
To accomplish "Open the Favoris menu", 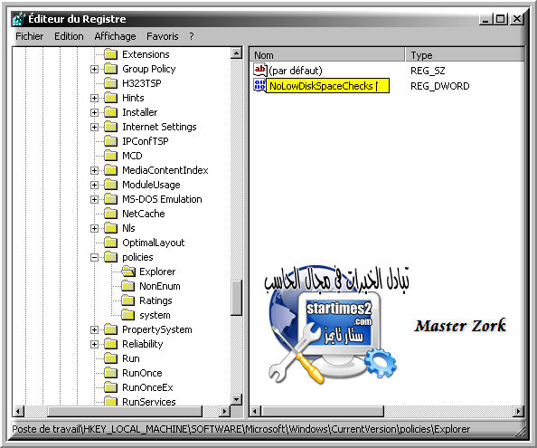I will (163, 36).
